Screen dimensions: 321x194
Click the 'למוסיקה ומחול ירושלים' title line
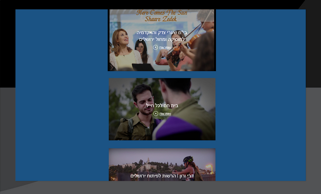click(x=162, y=39)
